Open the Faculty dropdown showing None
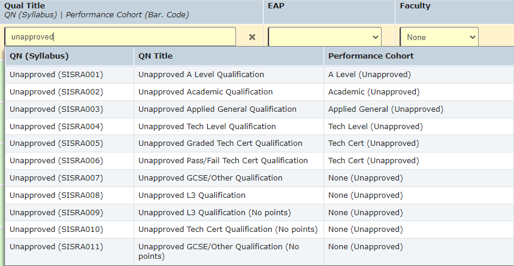The image size is (514, 266). [x=439, y=37]
